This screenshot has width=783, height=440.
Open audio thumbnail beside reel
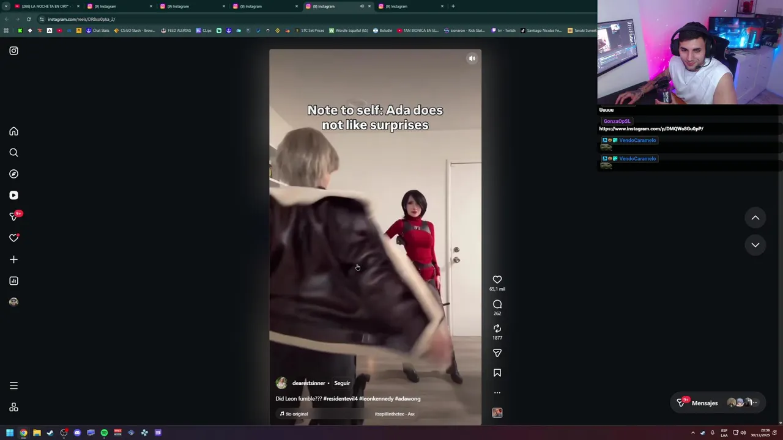497,413
